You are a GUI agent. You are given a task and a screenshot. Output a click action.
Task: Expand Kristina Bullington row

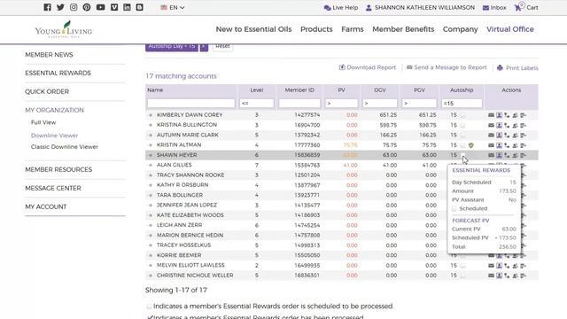(151, 125)
